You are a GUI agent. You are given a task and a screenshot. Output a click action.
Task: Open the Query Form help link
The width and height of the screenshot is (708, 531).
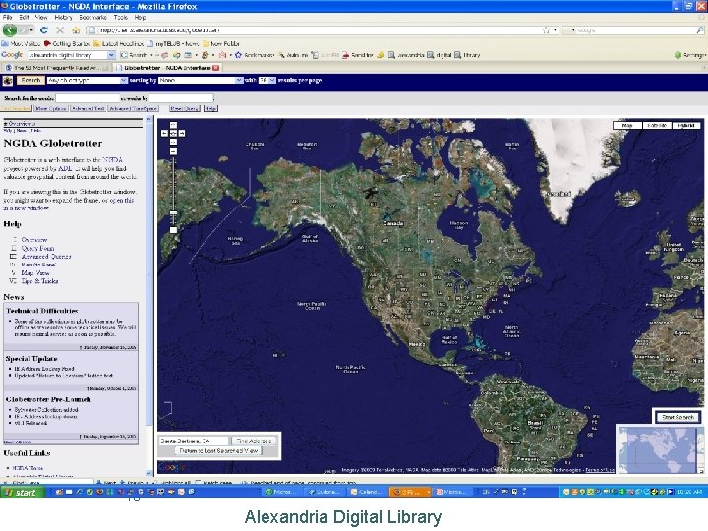pos(37,249)
